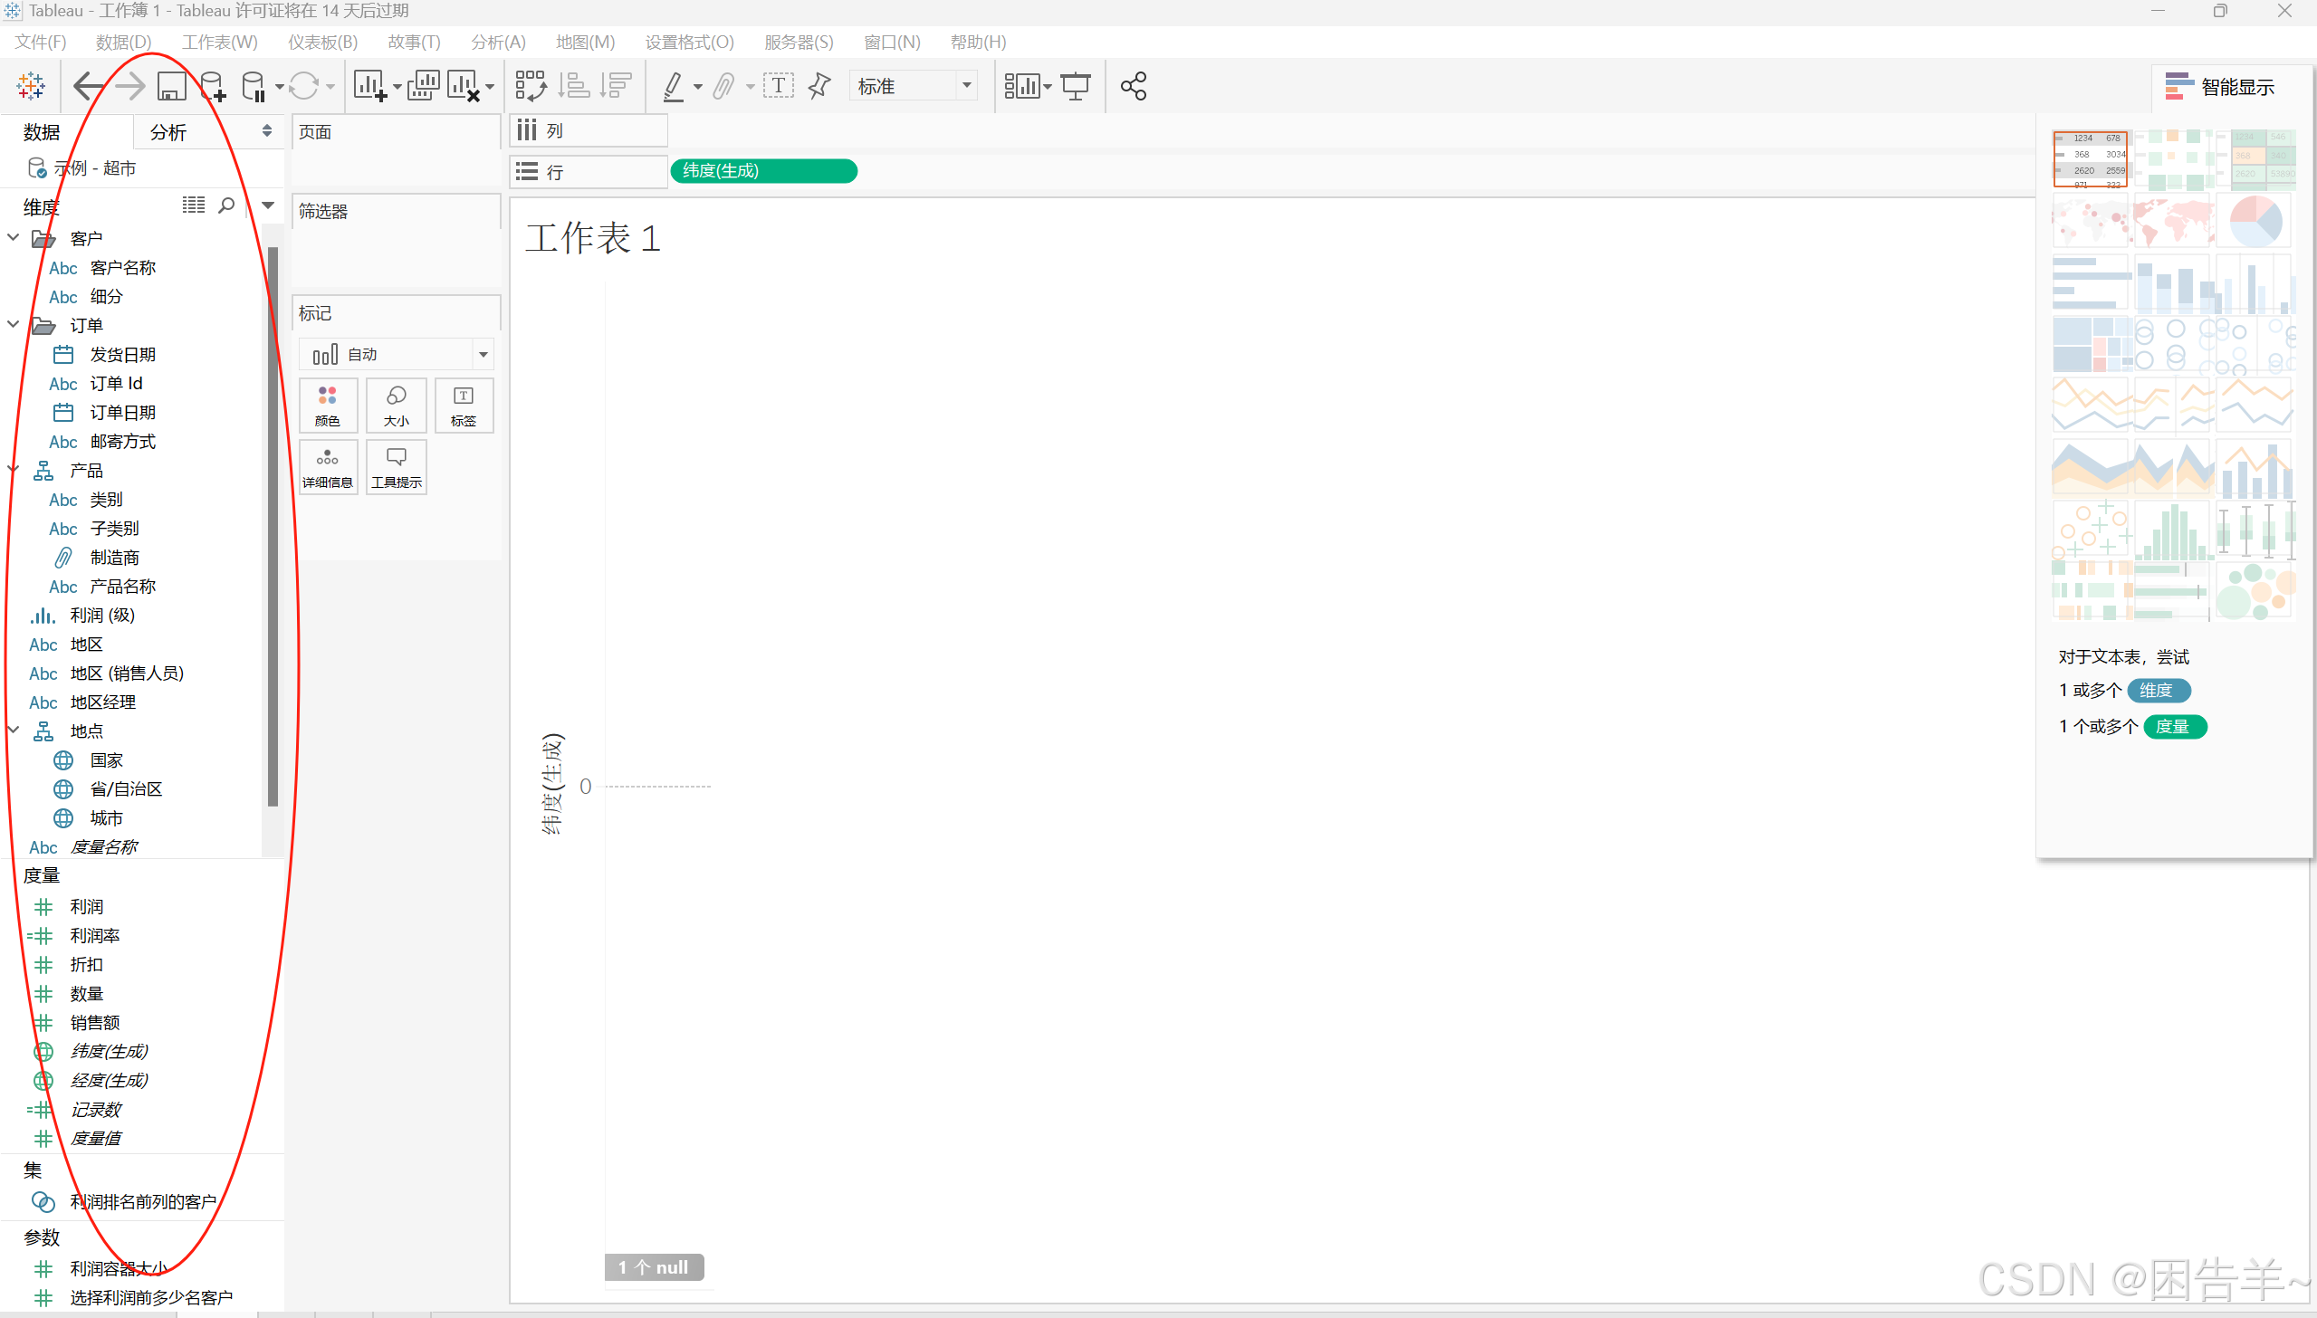Switch to the 分析 pane tab
This screenshot has width=2317, height=1318.
168,132
